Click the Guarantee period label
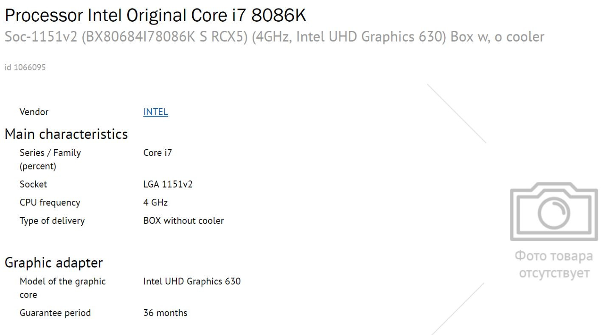Viewport: 610px width, 335px height. [55, 313]
